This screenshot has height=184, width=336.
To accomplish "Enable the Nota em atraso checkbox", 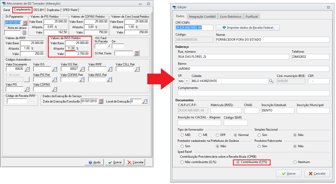I will [x=6, y=28].
